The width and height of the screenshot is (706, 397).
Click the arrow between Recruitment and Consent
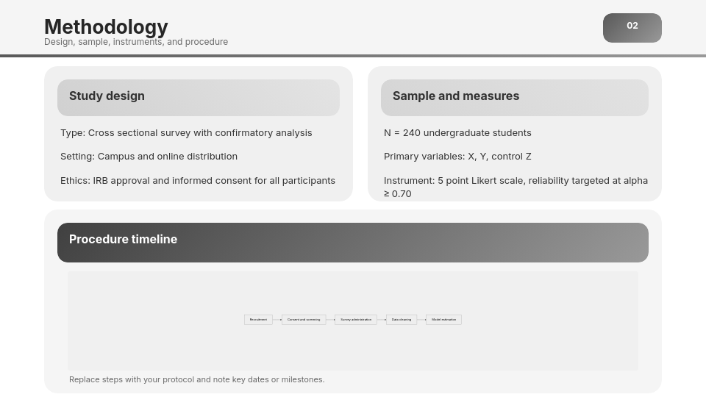277,320
